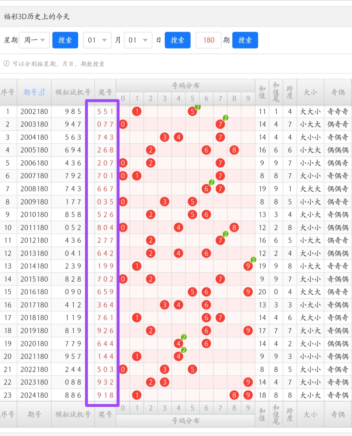
Task: Click the 搜索 button next to weekday dropdown
Action: 65,40
